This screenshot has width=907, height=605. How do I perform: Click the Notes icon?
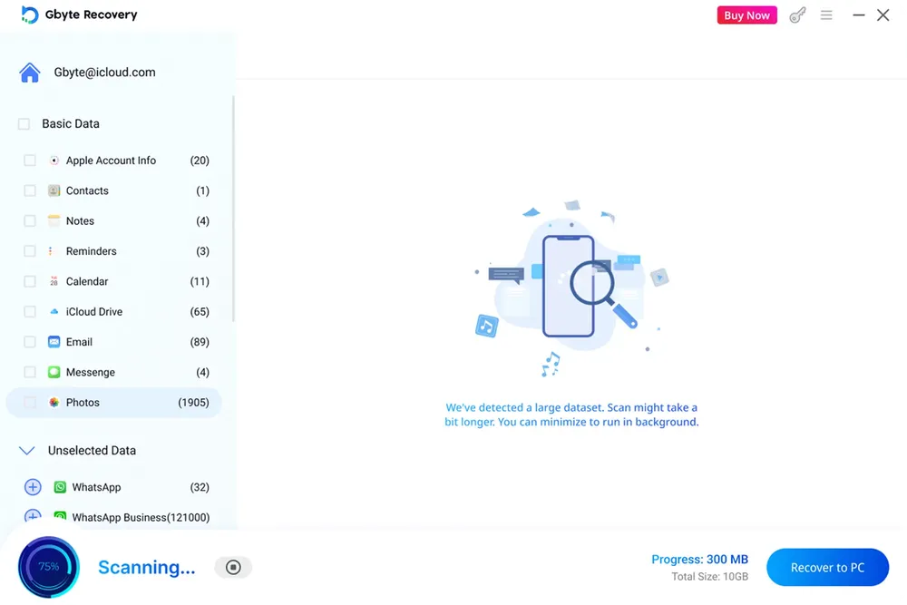[x=54, y=221]
